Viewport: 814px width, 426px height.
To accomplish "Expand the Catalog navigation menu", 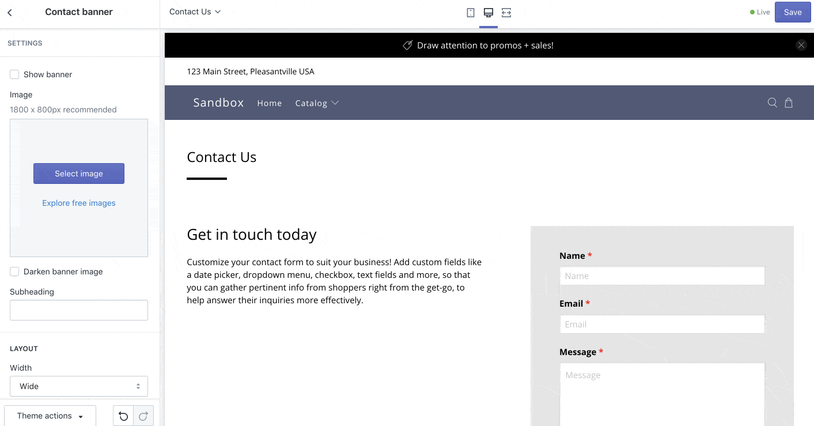I will [316, 103].
